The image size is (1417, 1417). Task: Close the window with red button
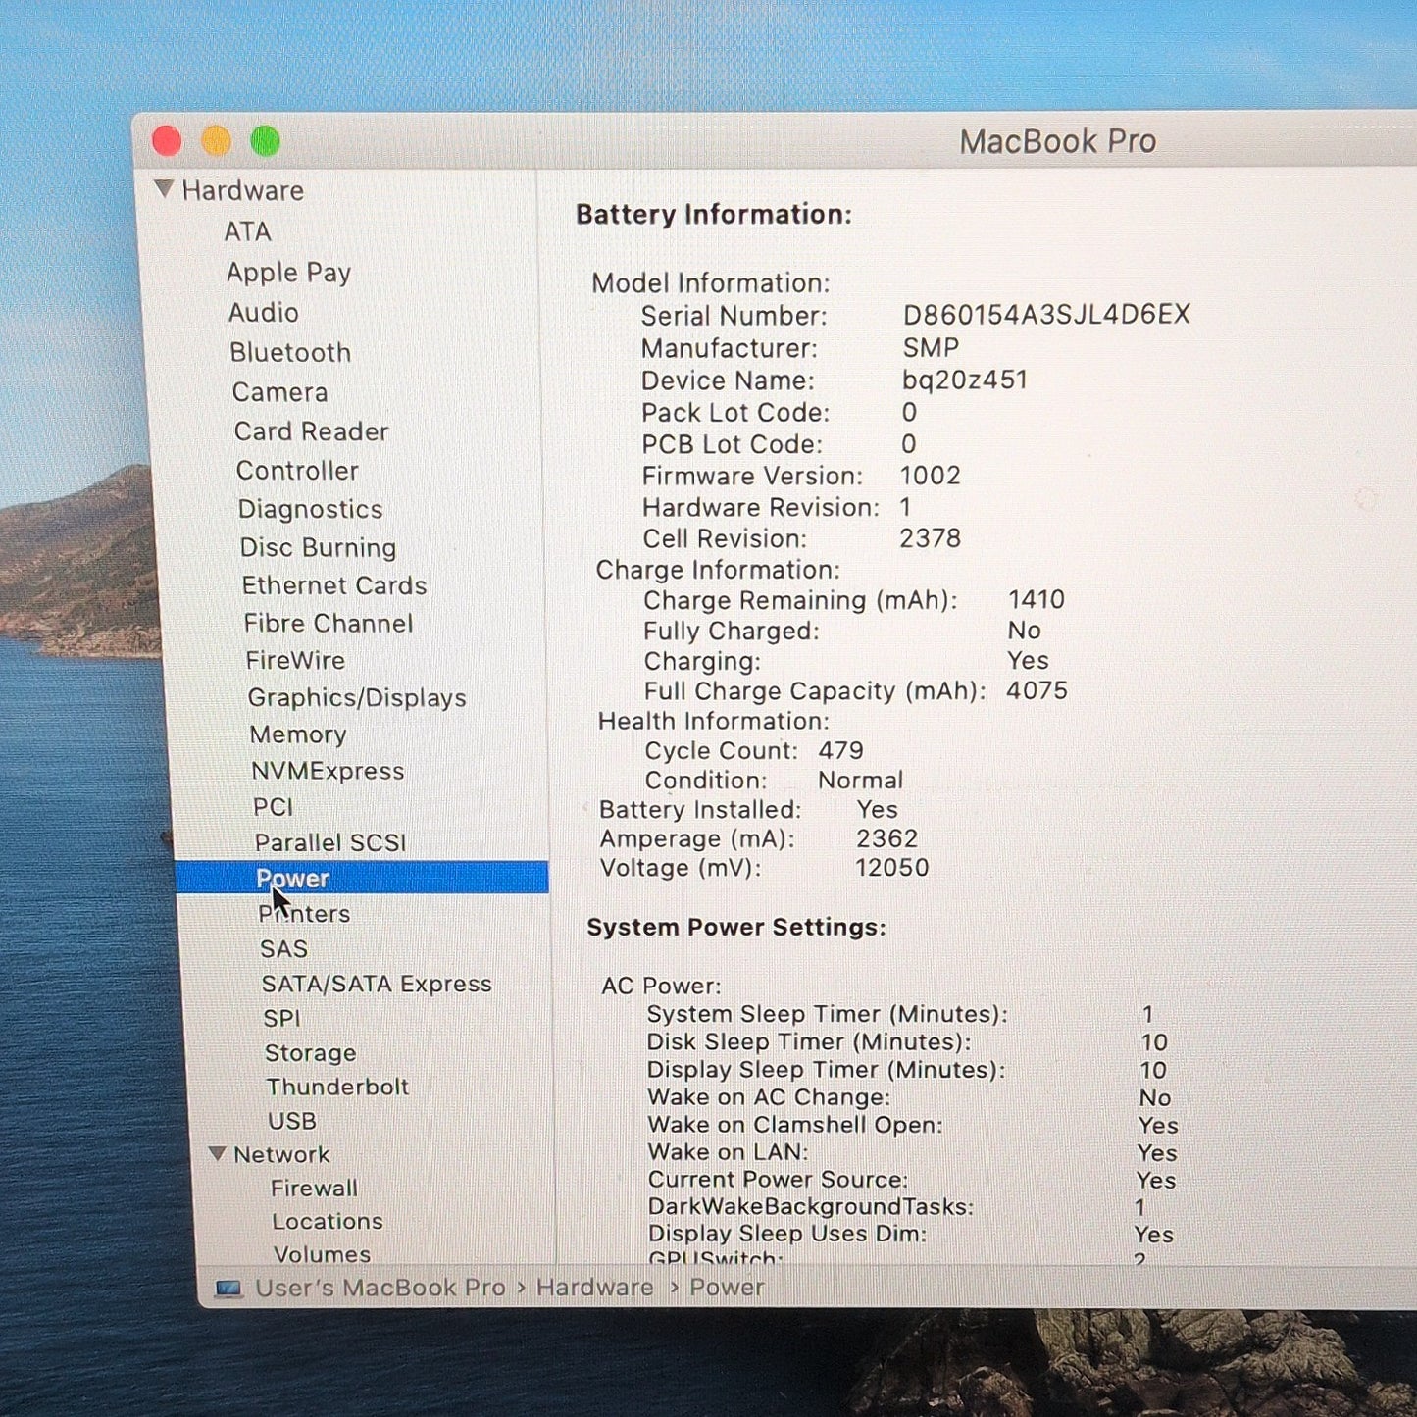tap(167, 141)
